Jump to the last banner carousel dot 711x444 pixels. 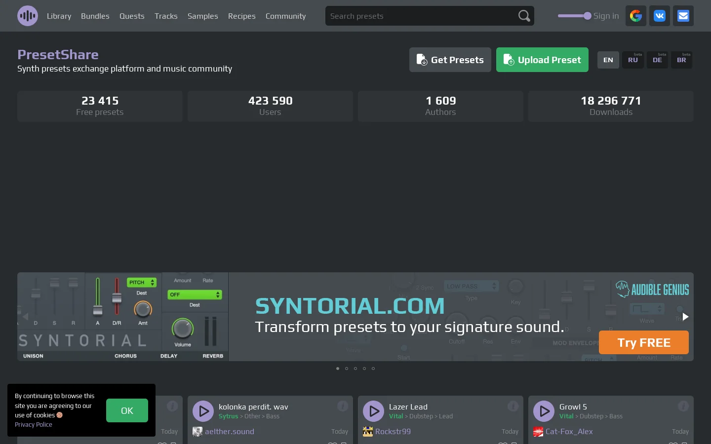pos(373,369)
